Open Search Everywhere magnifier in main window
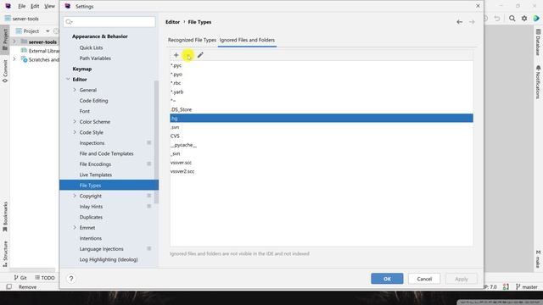Viewport: 543px width, 305px height. pyautogui.click(x=512, y=19)
